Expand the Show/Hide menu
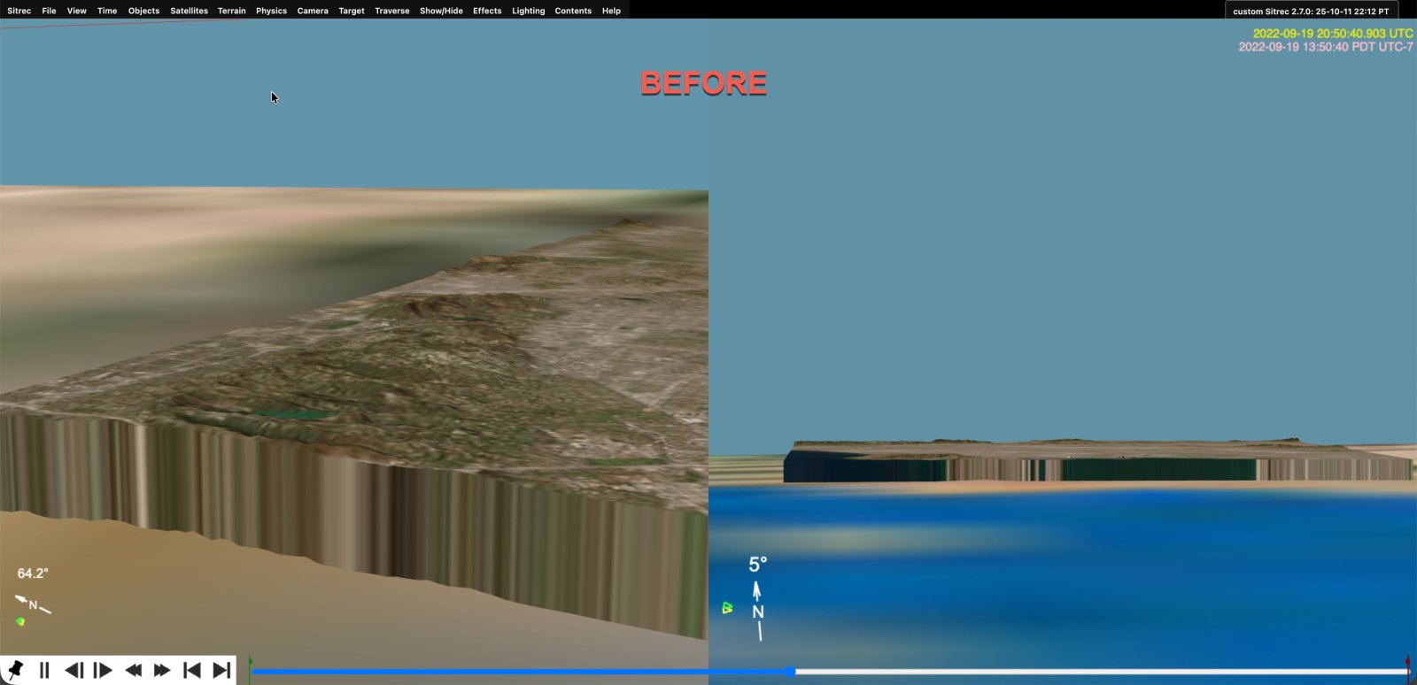This screenshot has width=1417, height=685. pos(441,11)
